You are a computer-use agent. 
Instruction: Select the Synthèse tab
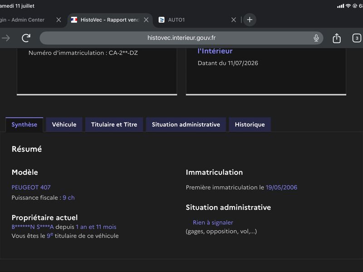(x=25, y=125)
